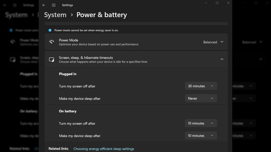Screen dimensions: 271x152
Task: Click the Power & battery page title
Action: pyautogui.click(x=101, y=15)
